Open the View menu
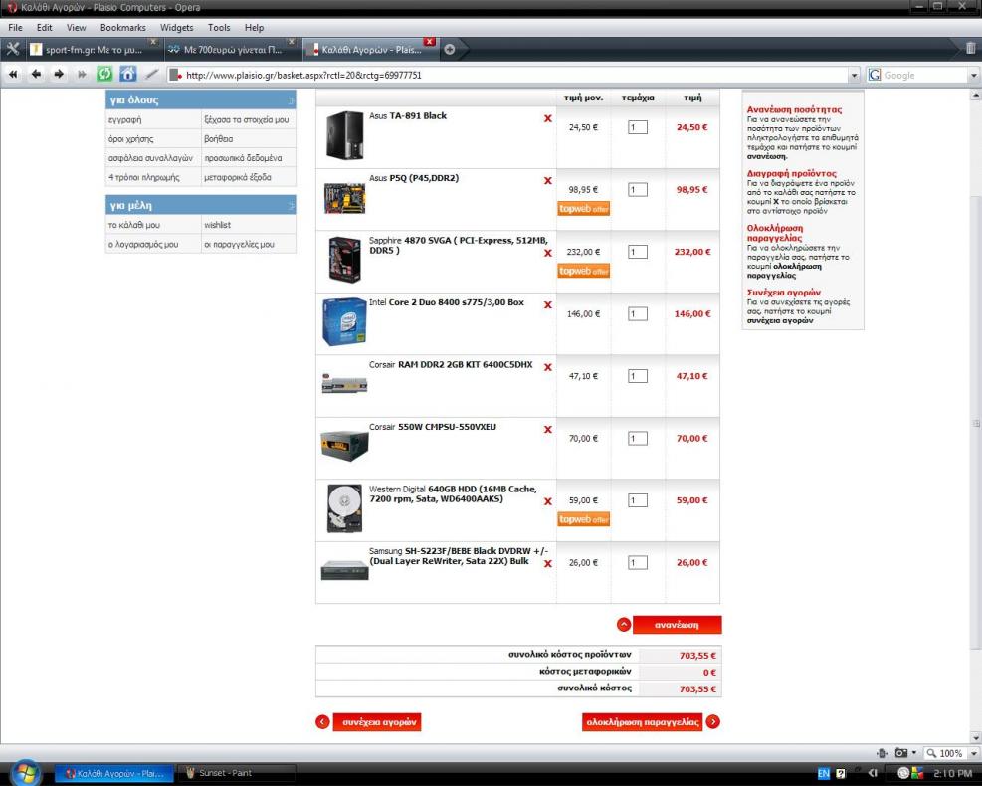This screenshot has width=982, height=786. click(x=77, y=28)
